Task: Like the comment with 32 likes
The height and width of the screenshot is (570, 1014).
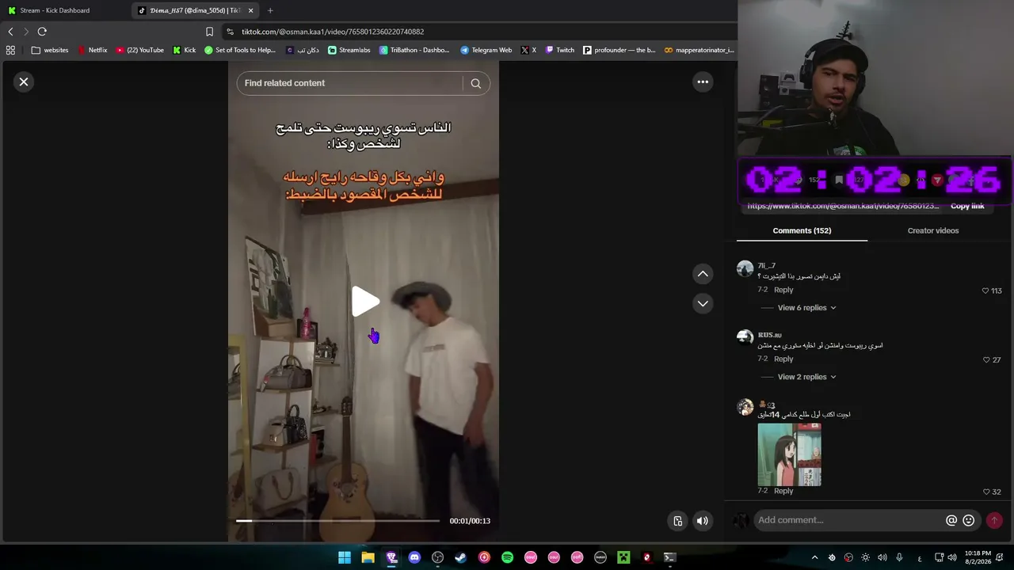Action: click(986, 492)
